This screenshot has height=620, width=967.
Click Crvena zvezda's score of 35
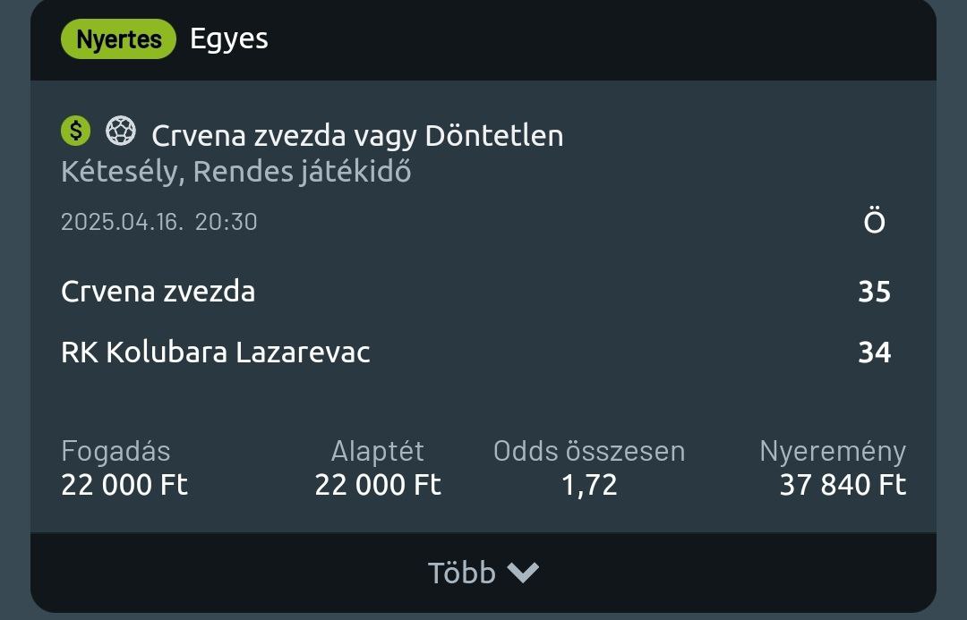click(x=874, y=292)
